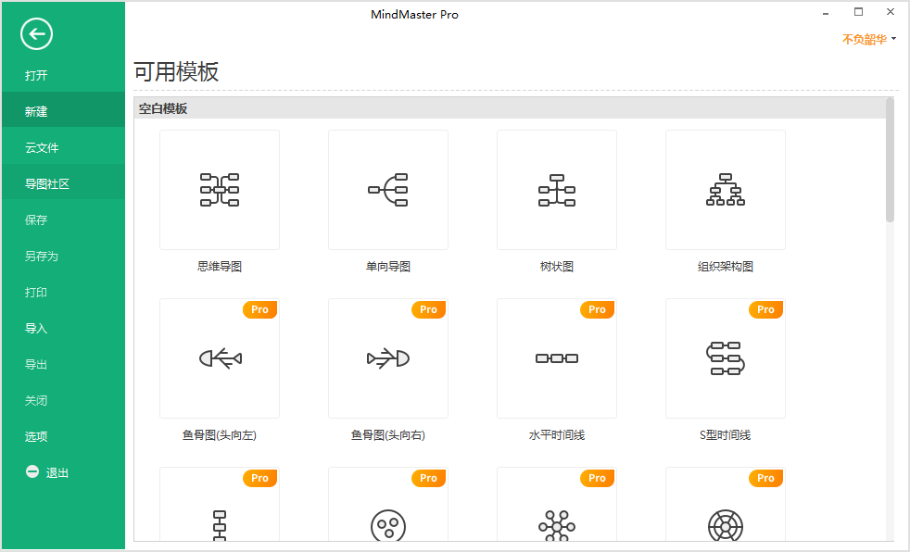This screenshot has height=552, width=910.
Task: Select the 水平时间线 timeline template icon
Action: coord(557,358)
